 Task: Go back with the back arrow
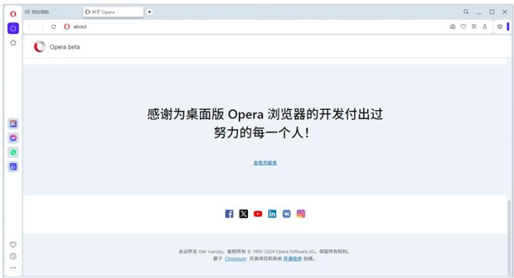click(x=30, y=26)
